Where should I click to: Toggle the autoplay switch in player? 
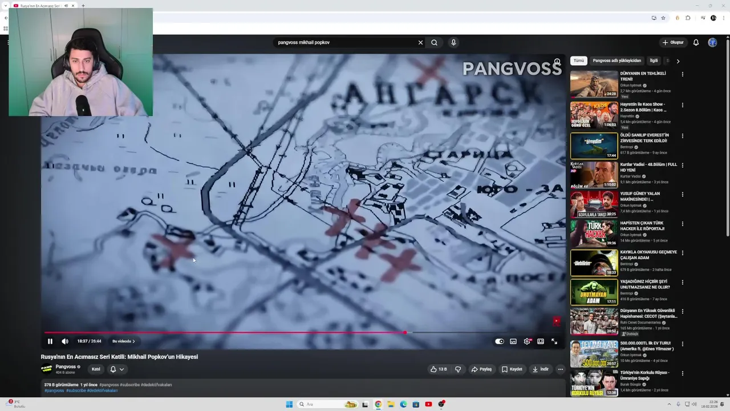pos(500,341)
